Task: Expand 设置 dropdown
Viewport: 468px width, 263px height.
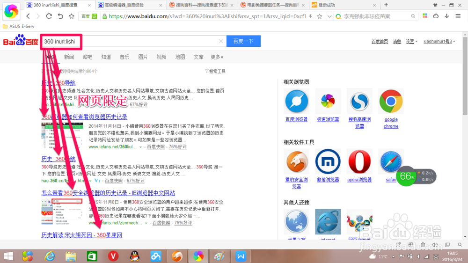Action: [411, 42]
